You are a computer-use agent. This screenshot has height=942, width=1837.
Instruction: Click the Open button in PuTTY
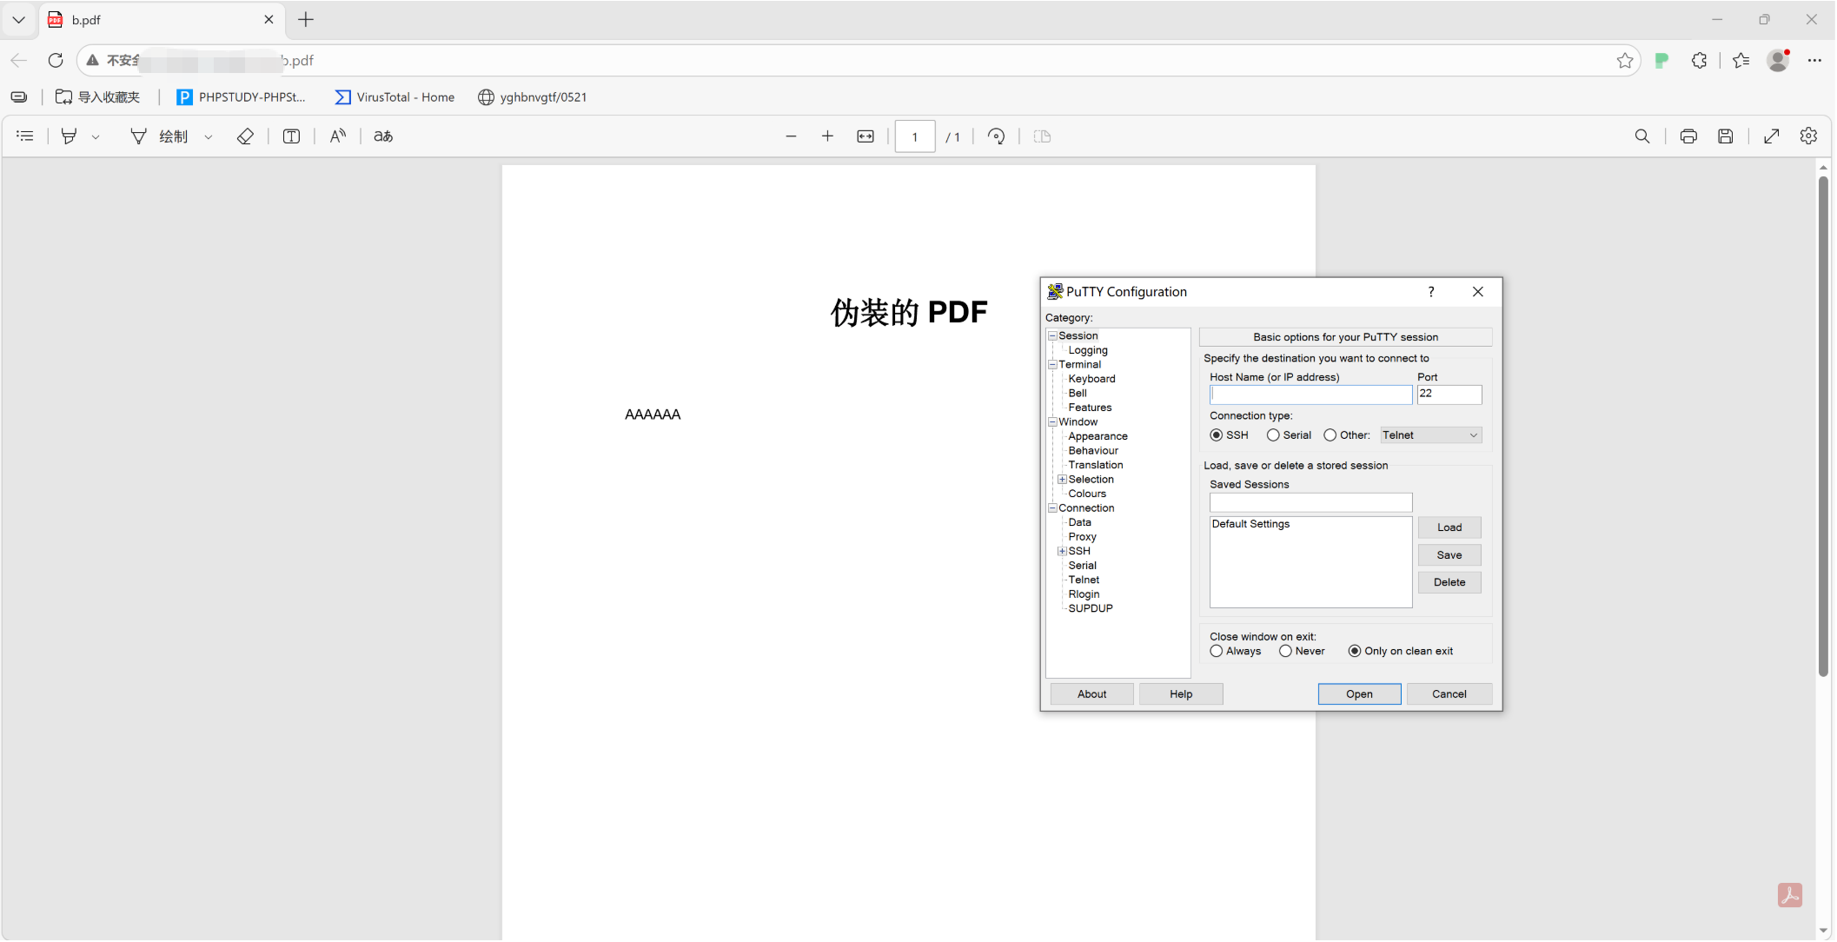click(1359, 694)
